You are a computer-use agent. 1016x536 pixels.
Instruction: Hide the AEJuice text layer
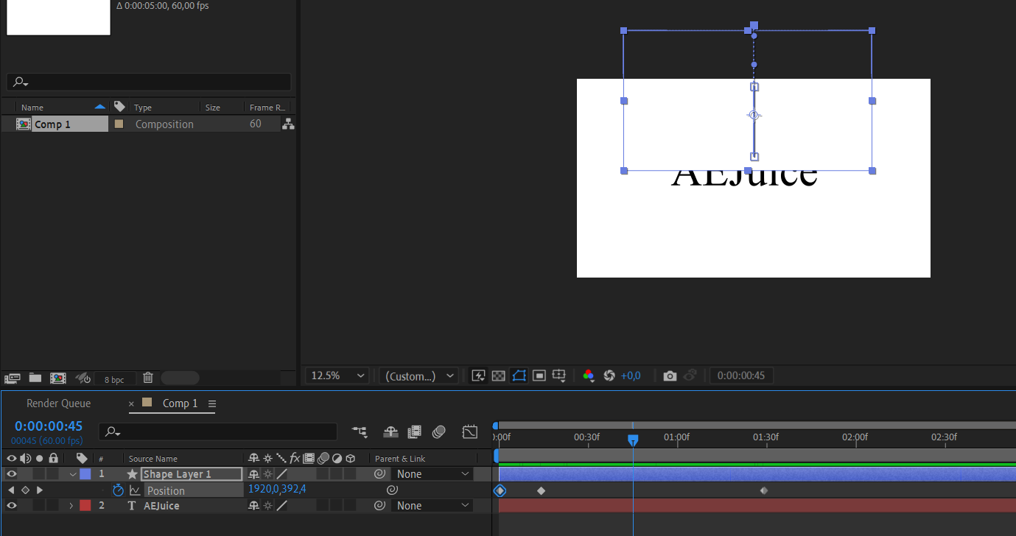[11, 506]
